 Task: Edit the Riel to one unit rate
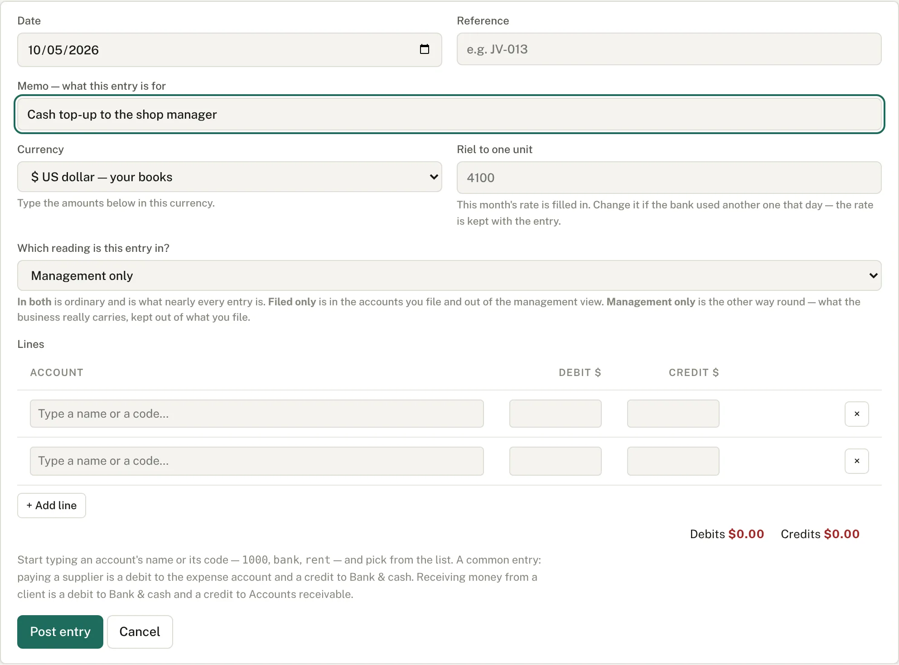(x=669, y=178)
